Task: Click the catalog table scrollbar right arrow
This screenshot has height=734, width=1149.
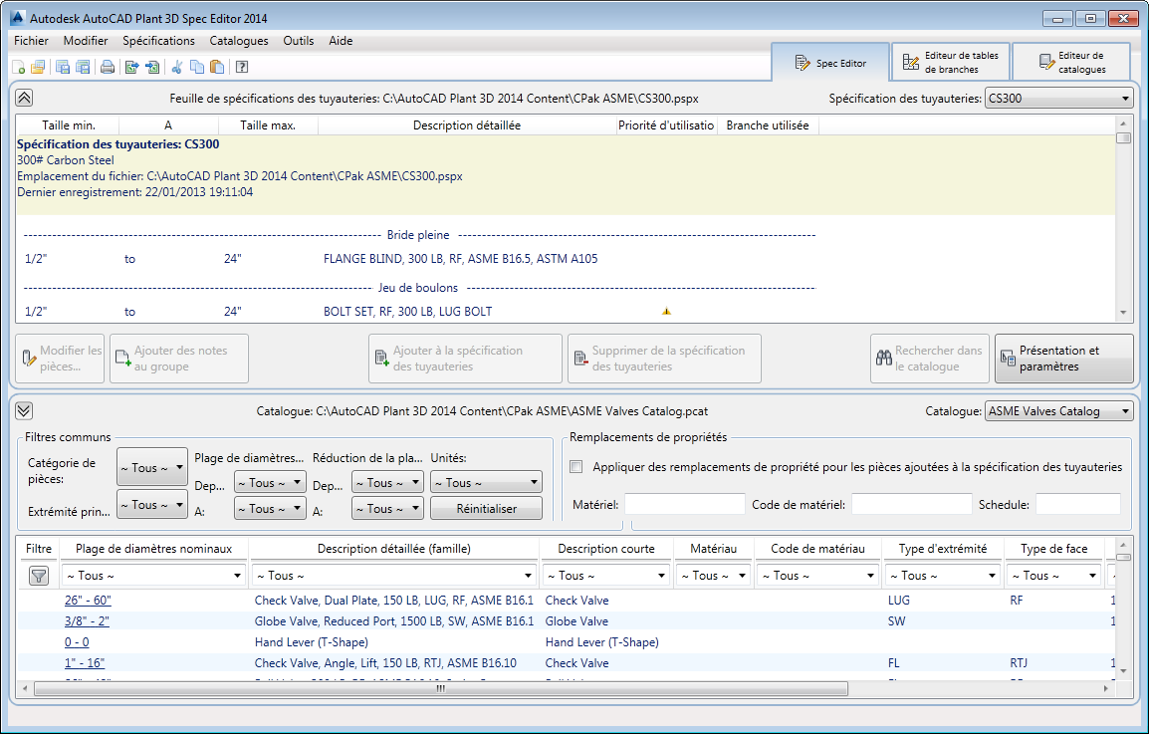Action: [x=1106, y=688]
